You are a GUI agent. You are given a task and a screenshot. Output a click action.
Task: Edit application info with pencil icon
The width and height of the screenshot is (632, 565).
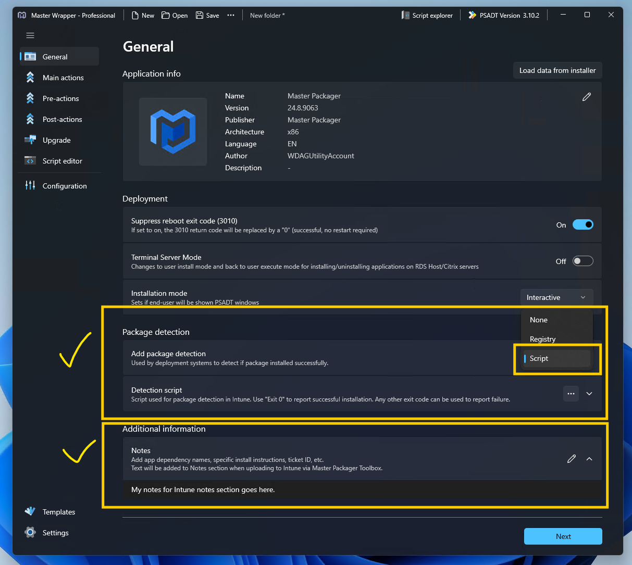click(587, 97)
